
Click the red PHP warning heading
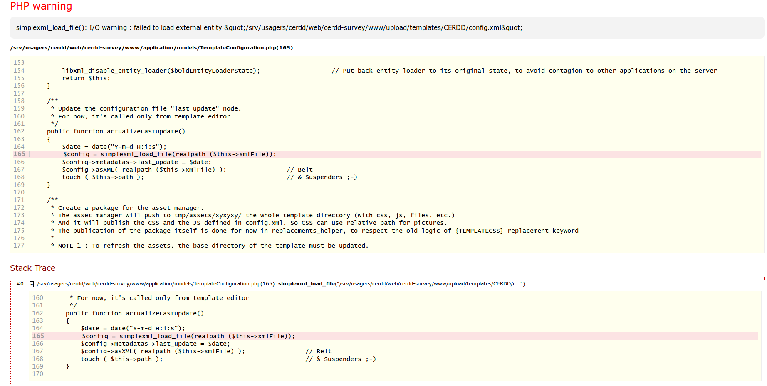pyautogui.click(x=41, y=6)
